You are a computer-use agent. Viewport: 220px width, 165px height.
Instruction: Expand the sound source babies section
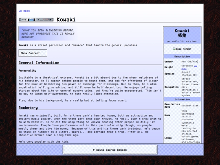coord(110,150)
